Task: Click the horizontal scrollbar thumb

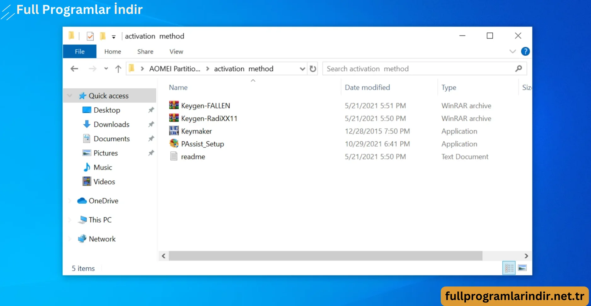Action: coord(325,256)
